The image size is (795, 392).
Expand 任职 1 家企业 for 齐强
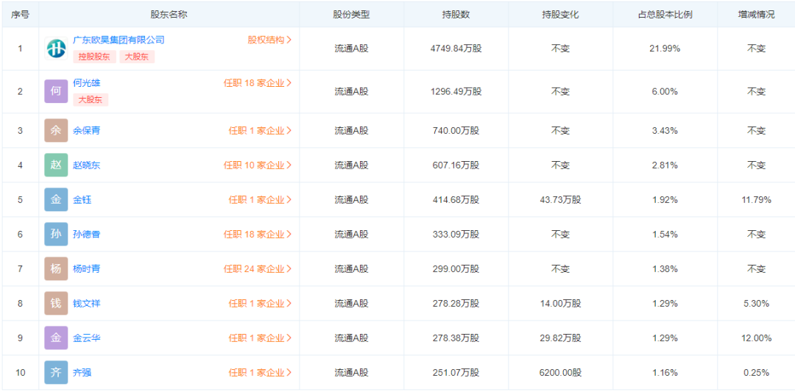coord(260,373)
